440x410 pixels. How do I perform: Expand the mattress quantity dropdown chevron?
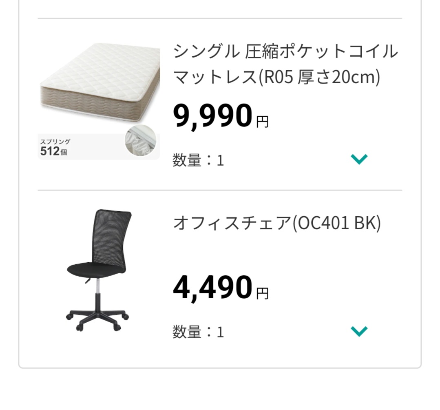point(359,159)
